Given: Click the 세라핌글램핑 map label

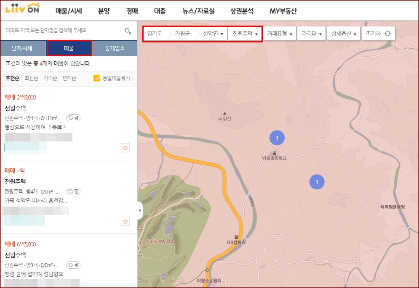Looking at the screenshot, I should pos(392,207).
